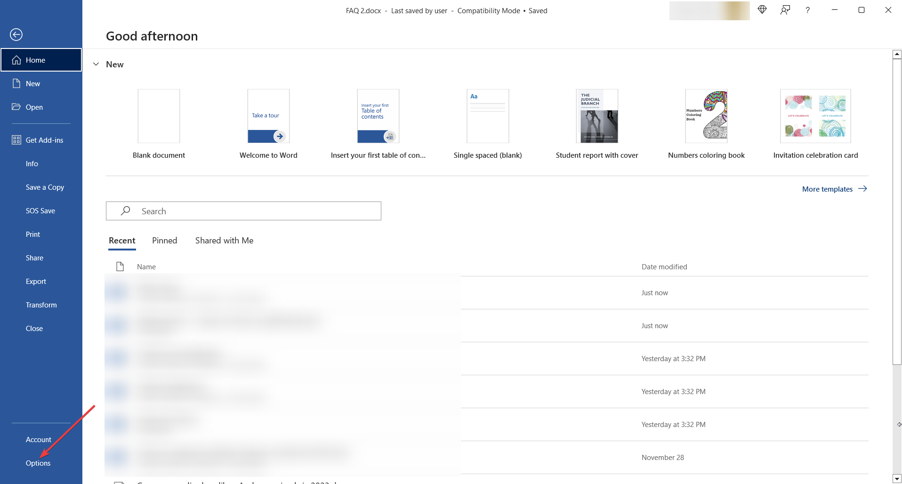Open Help with the question mark icon
Image resolution: width=902 pixels, height=484 pixels.
(x=807, y=10)
